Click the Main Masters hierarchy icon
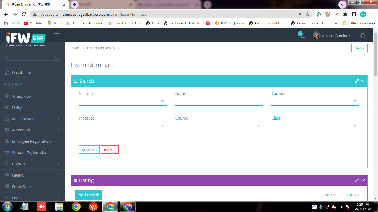This screenshot has width=378, height=212. (7, 119)
